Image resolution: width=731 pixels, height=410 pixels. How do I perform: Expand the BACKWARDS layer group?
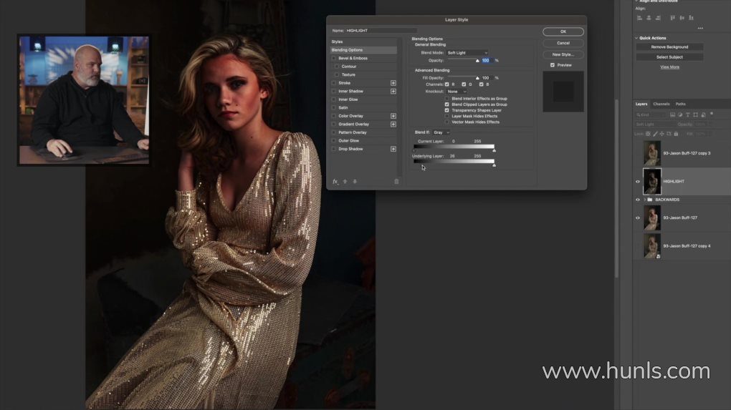coord(645,200)
